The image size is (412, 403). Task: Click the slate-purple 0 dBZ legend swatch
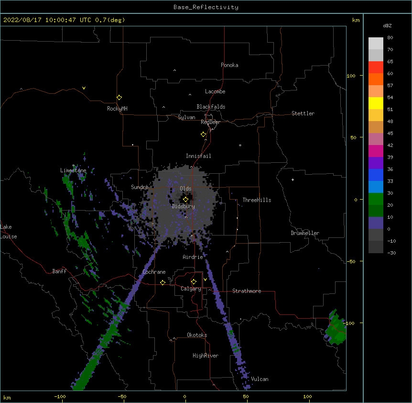376,223
